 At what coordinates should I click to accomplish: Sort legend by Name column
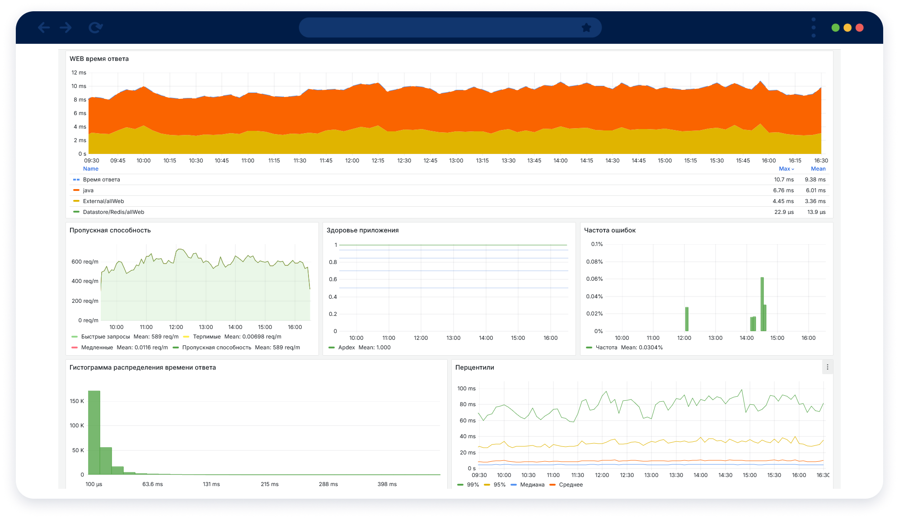(x=91, y=169)
